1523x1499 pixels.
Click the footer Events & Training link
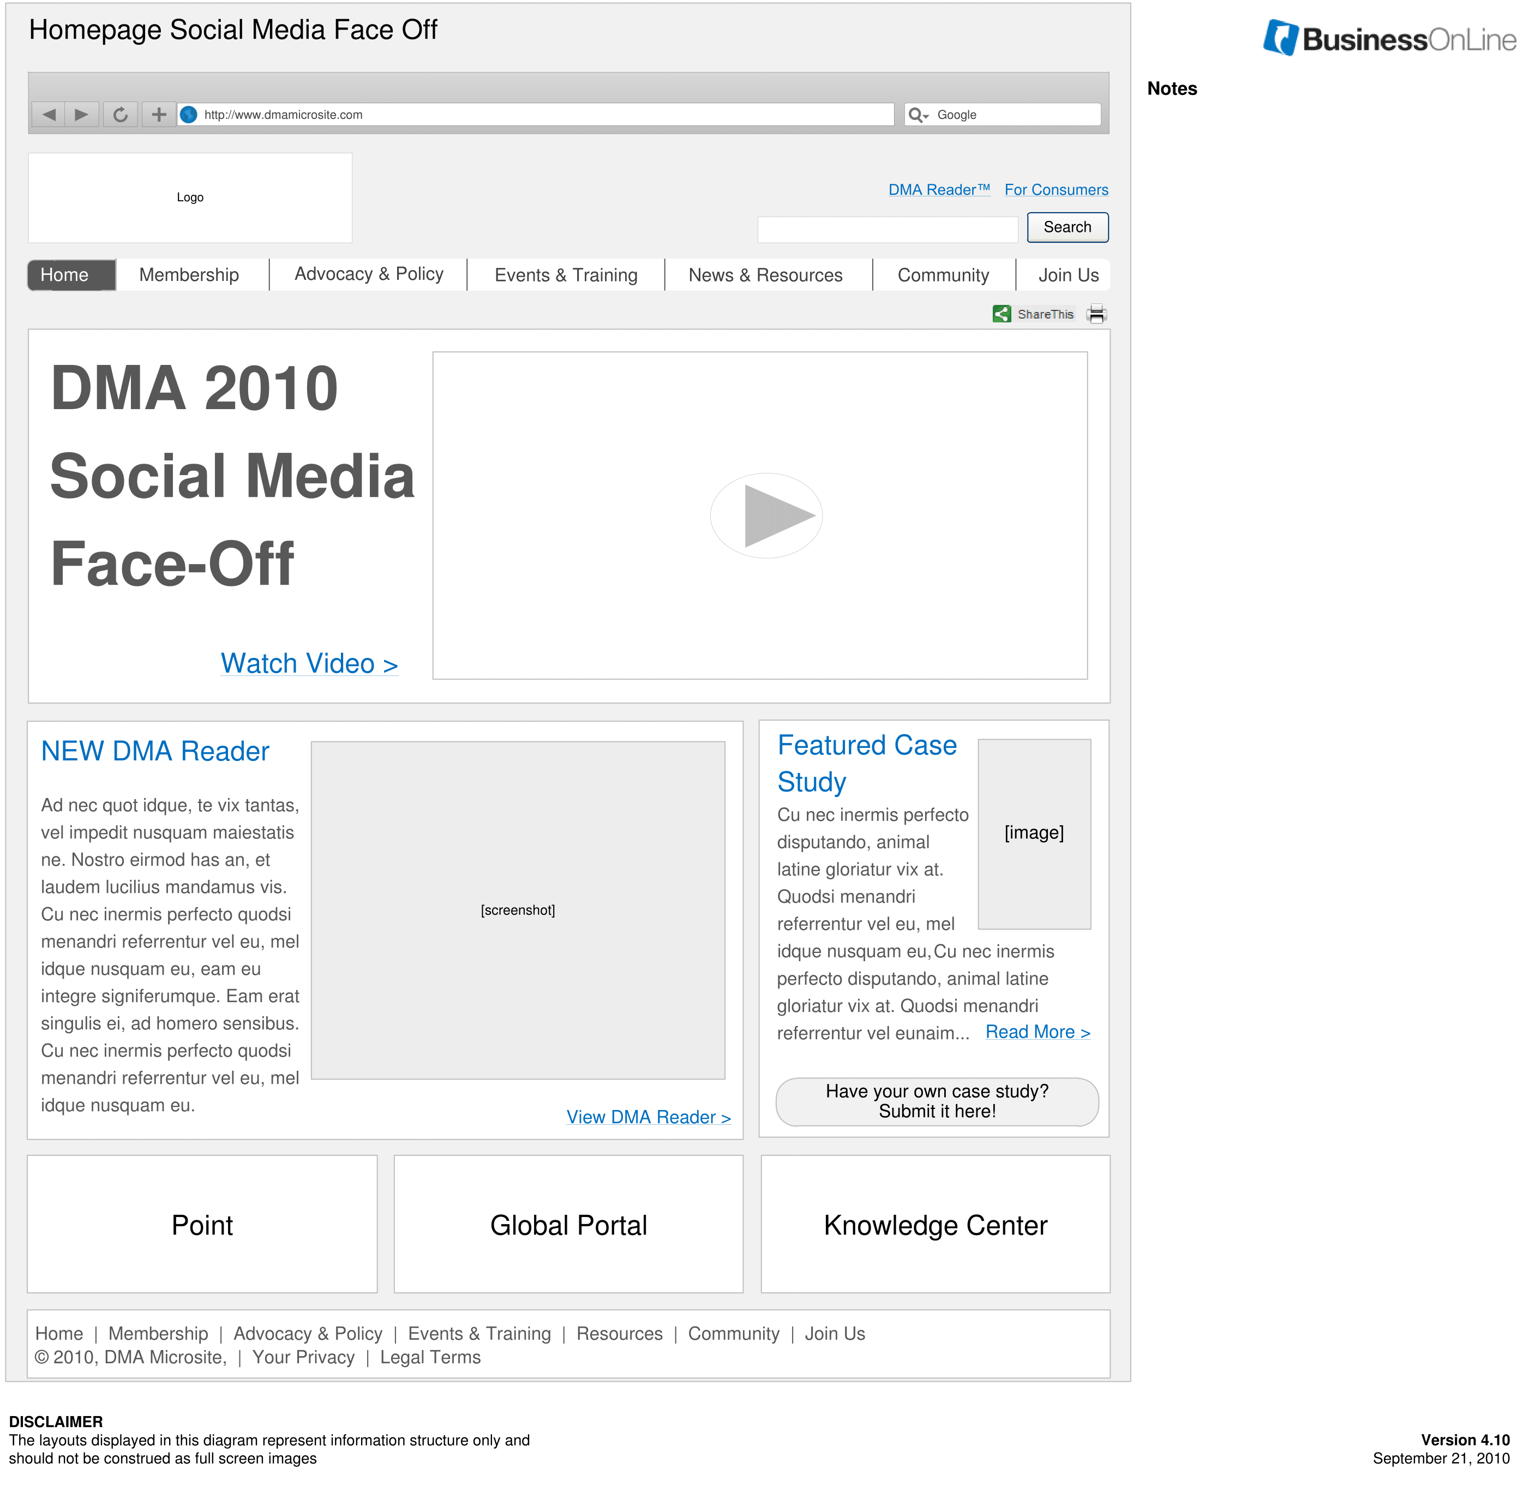[x=479, y=1334]
